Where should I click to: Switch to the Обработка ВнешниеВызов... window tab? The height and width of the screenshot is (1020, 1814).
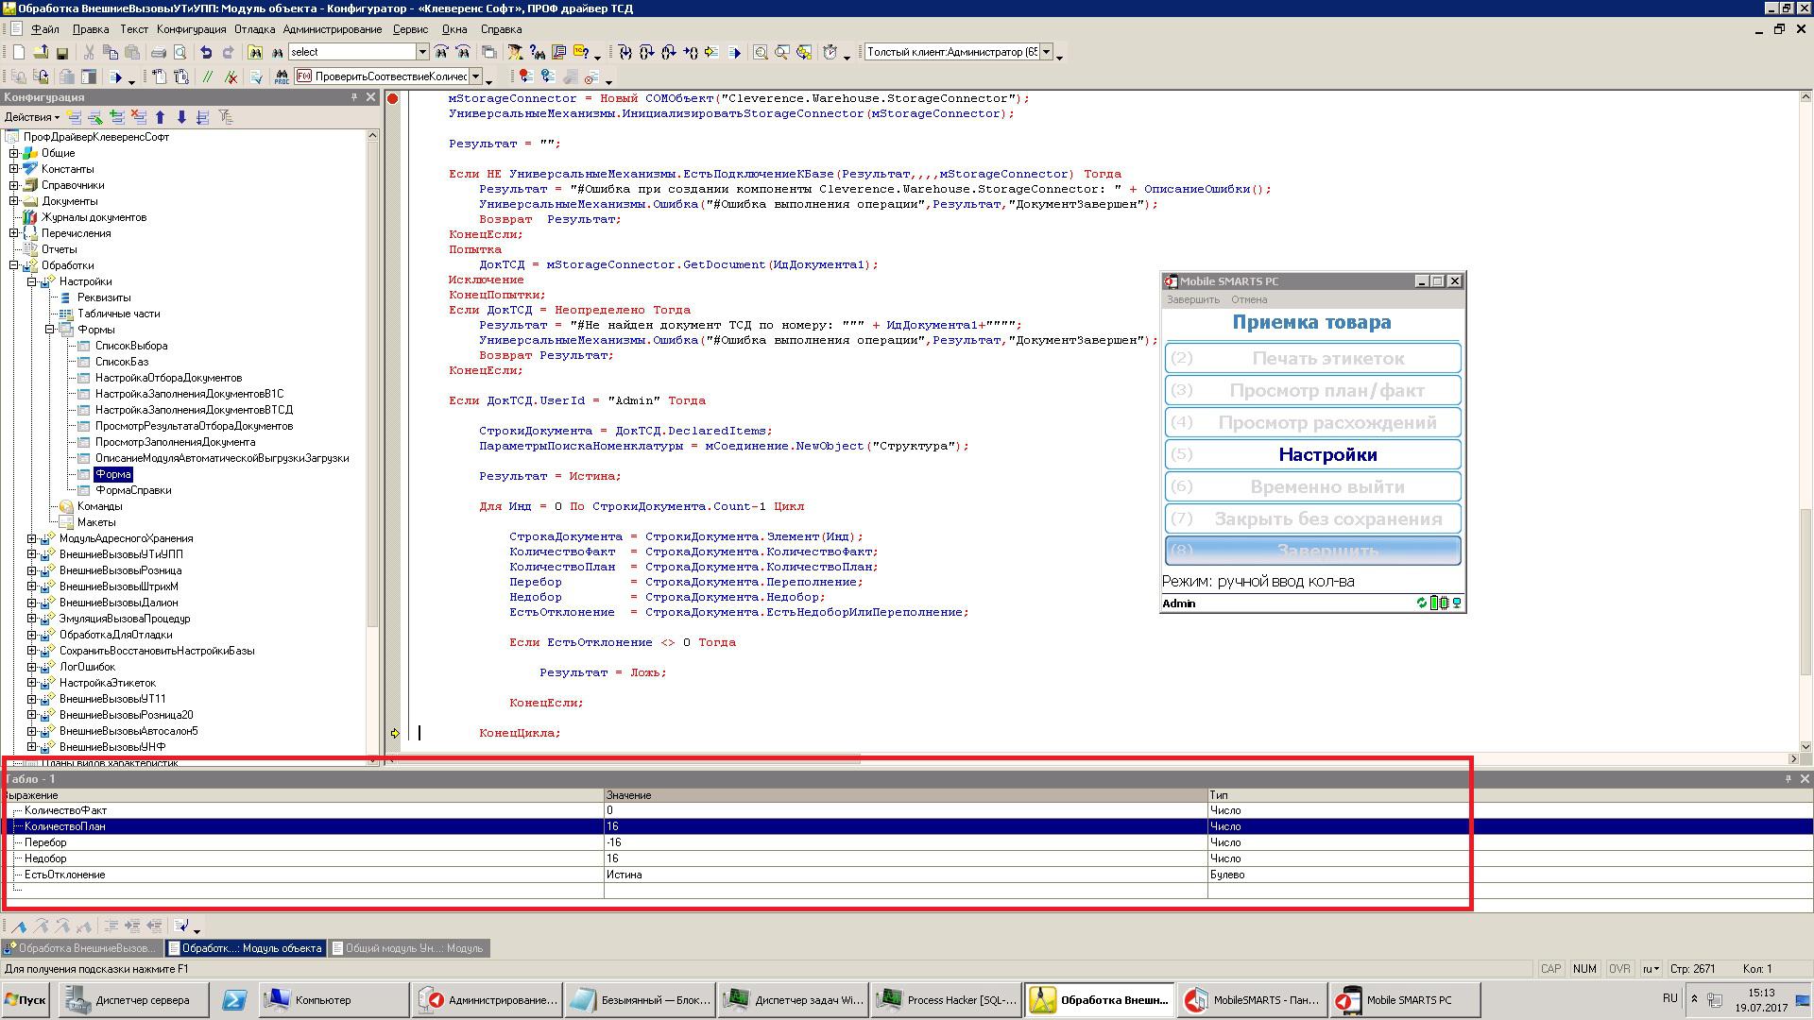point(80,948)
